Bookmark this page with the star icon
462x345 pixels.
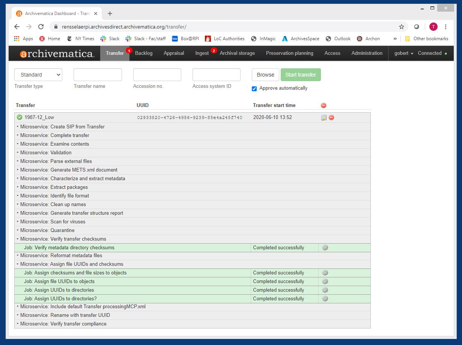click(x=402, y=27)
